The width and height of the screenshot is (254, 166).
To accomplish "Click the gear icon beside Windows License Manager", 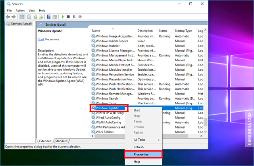I will (93, 50).
